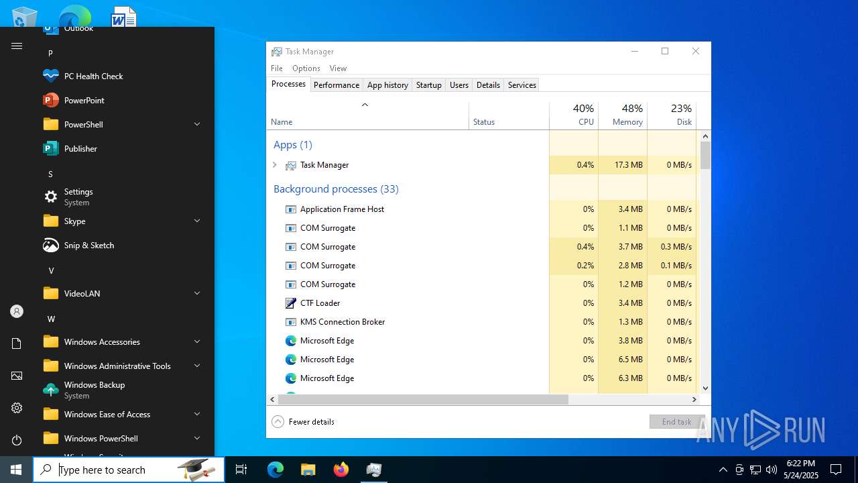
Task: Open the Options menu
Action: tap(306, 68)
